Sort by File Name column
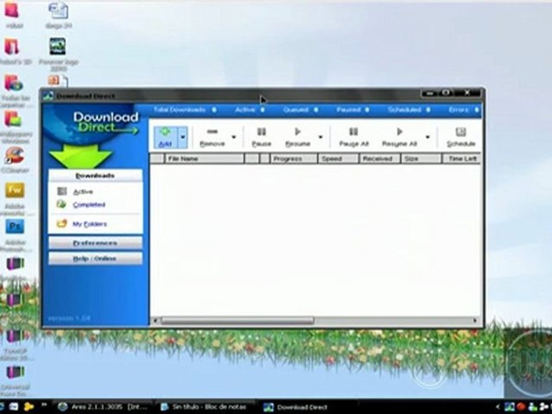552x414 pixels. click(205, 159)
